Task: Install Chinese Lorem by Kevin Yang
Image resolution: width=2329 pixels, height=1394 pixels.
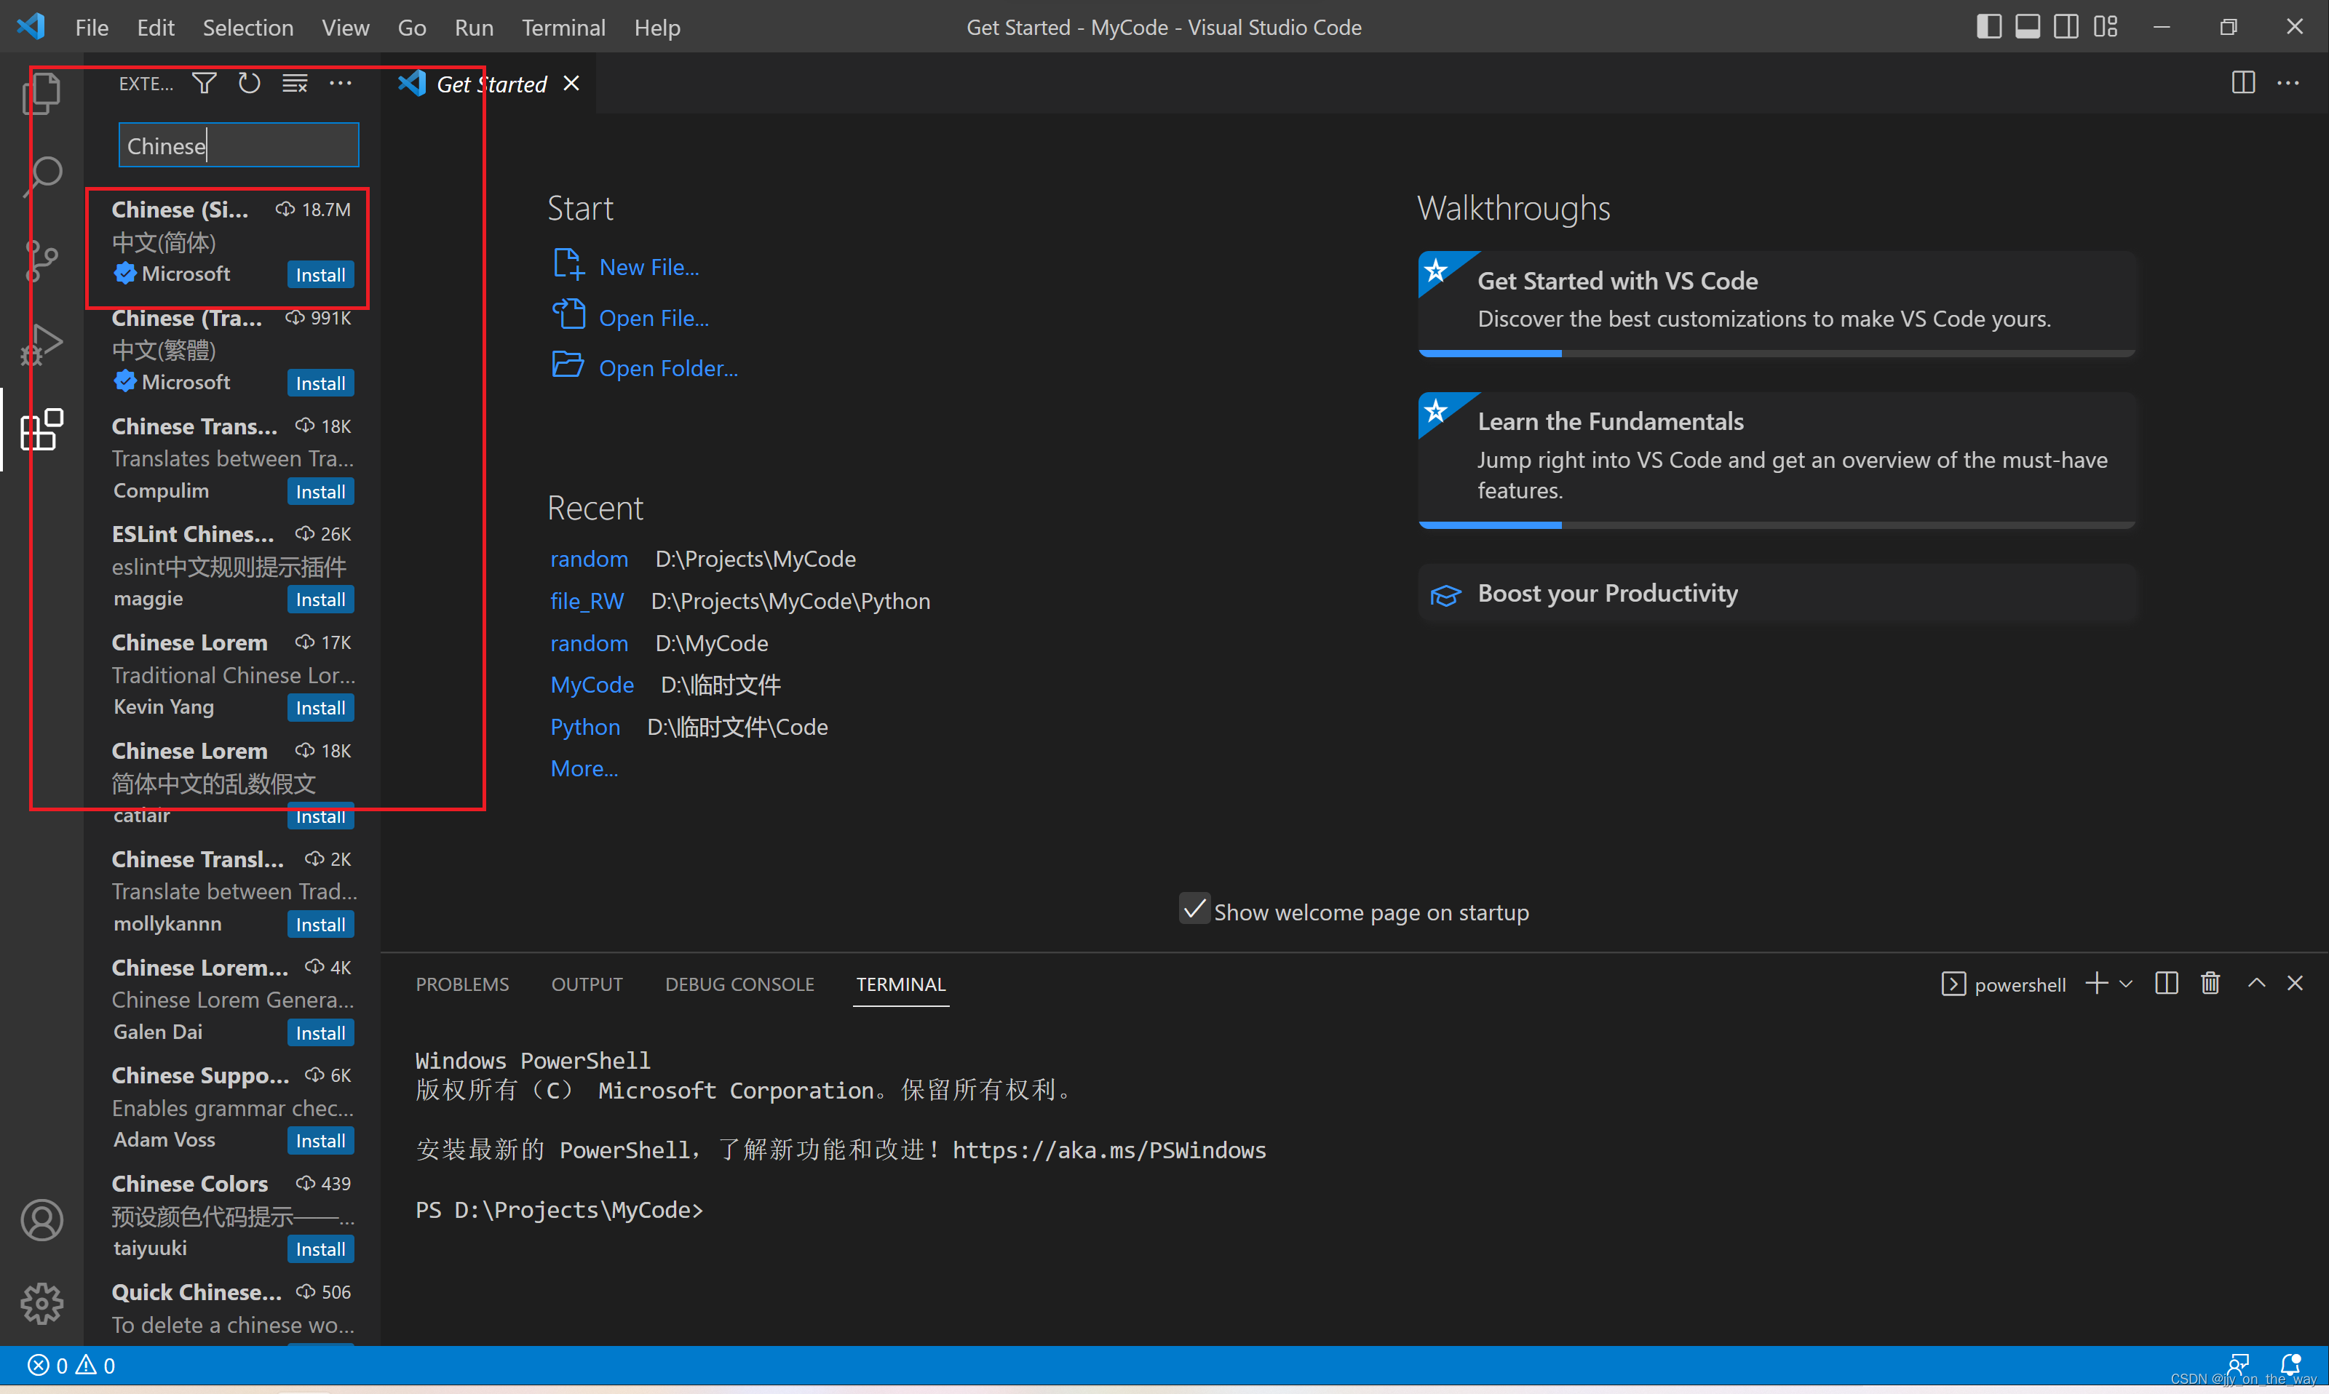Action: pyautogui.click(x=320, y=707)
